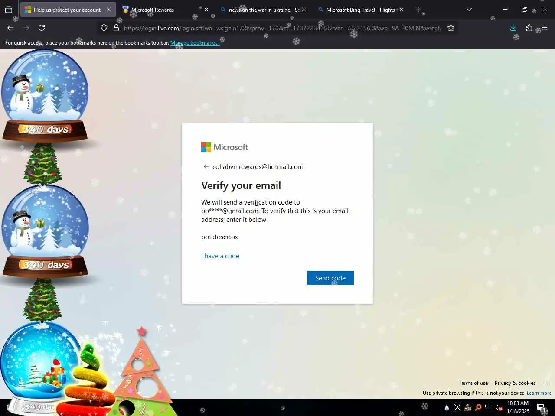Open the Firefox application menu

click(x=545, y=28)
